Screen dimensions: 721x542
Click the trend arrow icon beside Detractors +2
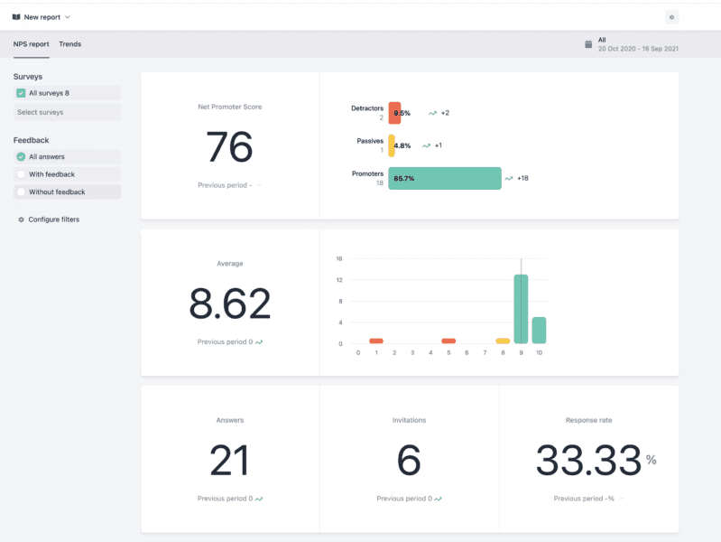click(433, 113)
